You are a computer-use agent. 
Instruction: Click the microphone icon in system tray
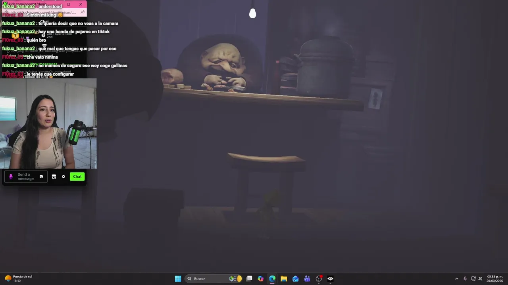(x=465, y=279)
